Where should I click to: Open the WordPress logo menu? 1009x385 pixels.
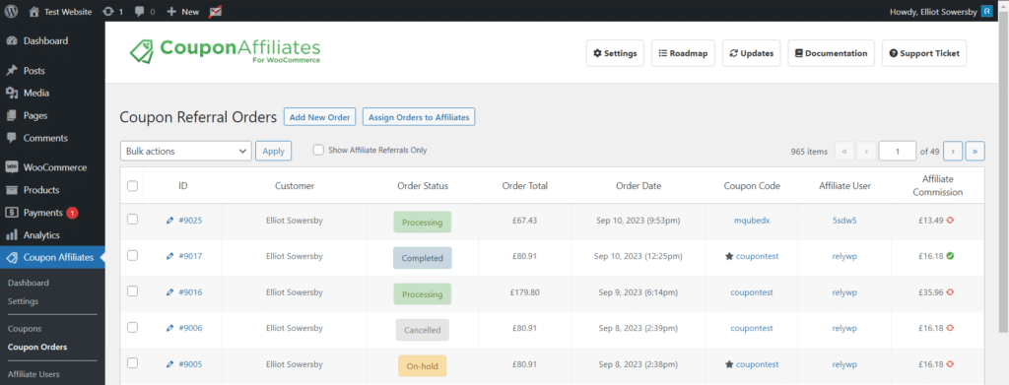pyautogui.click(x=11, y=11)
